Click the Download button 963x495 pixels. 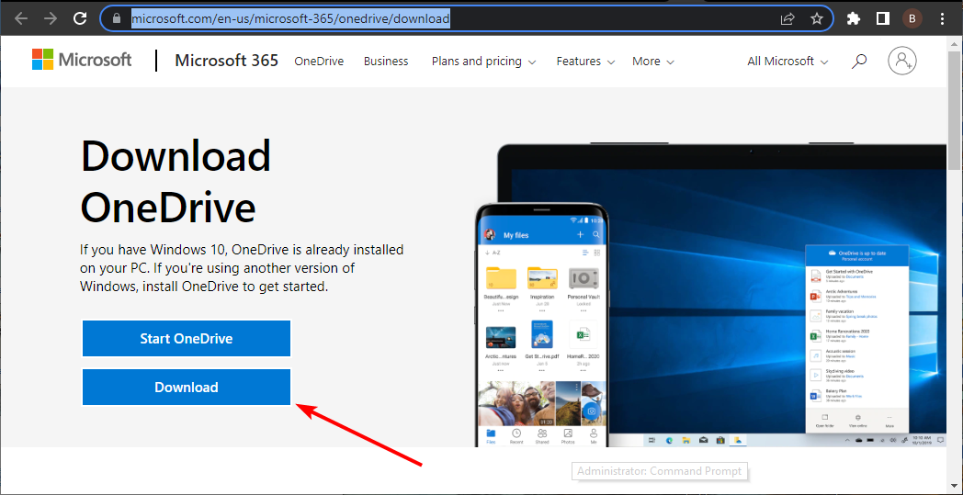[x=187, y=388]
